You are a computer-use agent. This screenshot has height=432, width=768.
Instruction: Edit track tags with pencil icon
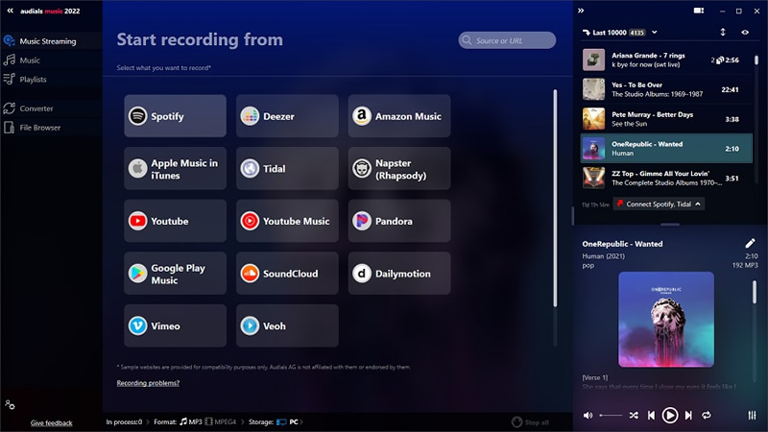[750, 244]
